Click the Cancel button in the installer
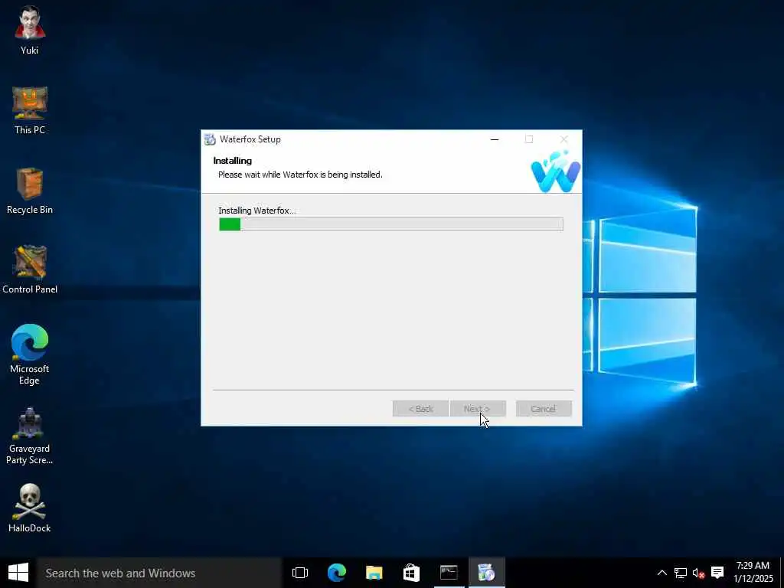 click(x=544, y=409)
